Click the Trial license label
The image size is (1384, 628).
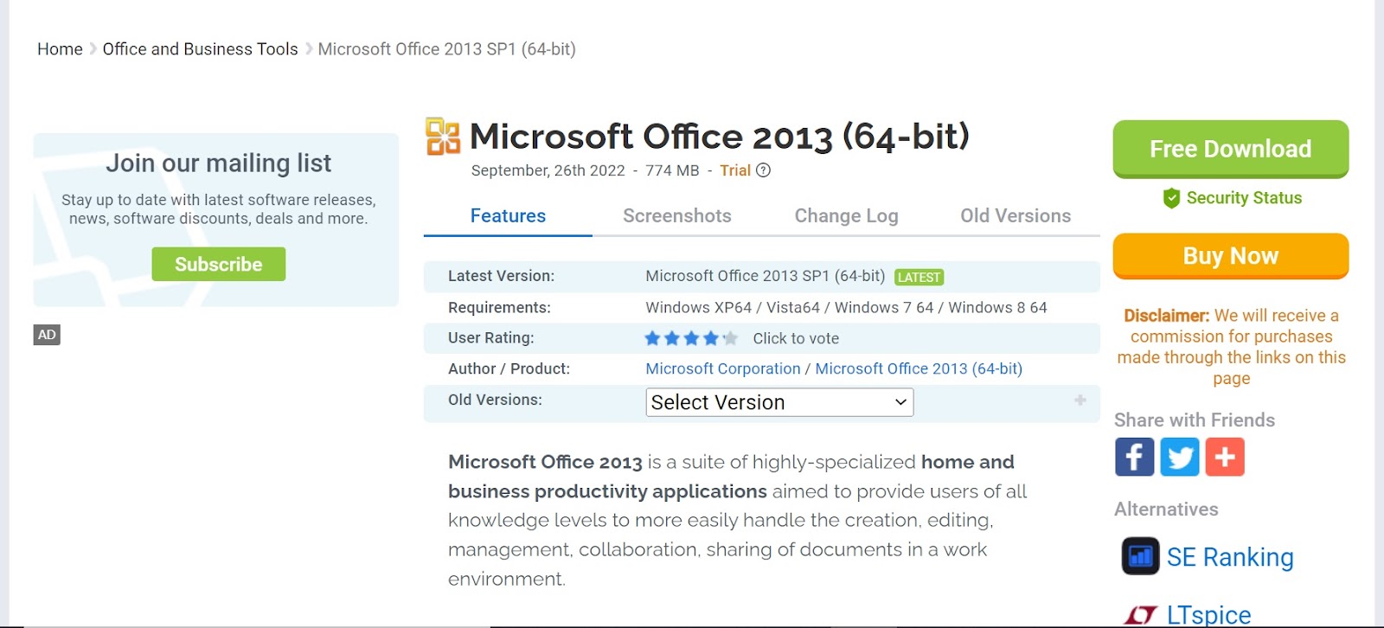click(x=735, y=170)
